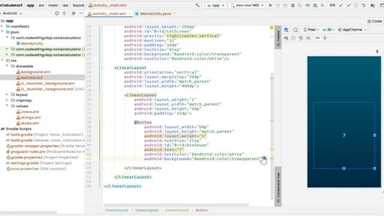Click first LinearLayout breadcrumb at editor bottom
The image size is (384, 216).
(x=116, y=210)
